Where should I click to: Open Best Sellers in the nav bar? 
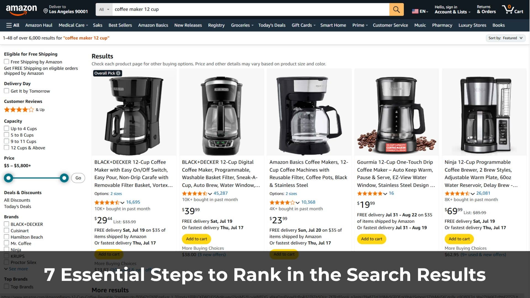coord(120,25)
